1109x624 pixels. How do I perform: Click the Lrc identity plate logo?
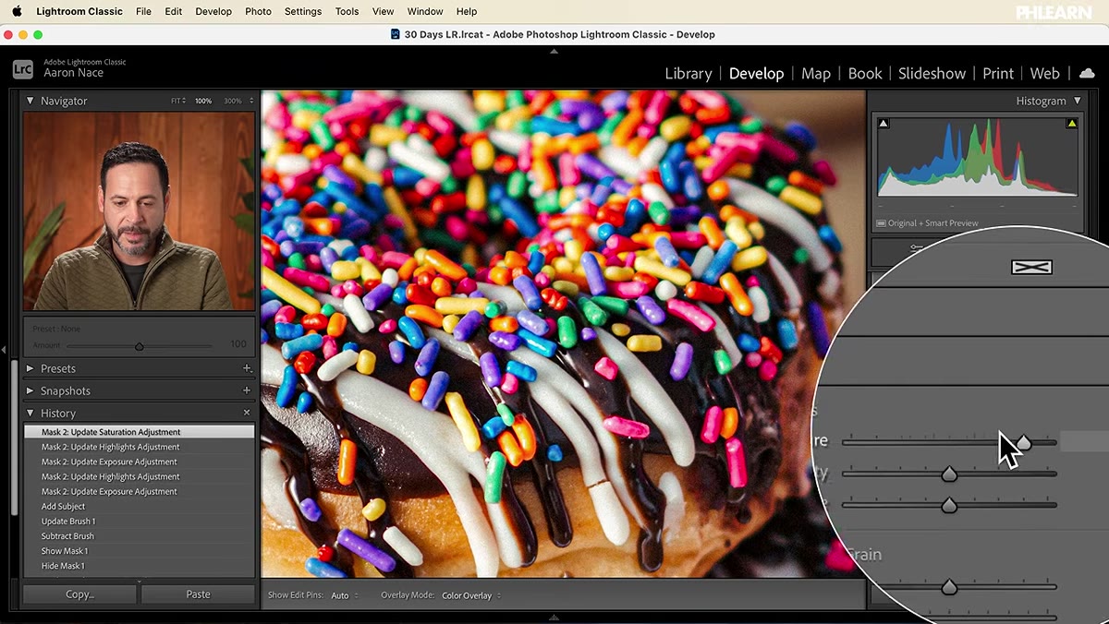point(23,68)
